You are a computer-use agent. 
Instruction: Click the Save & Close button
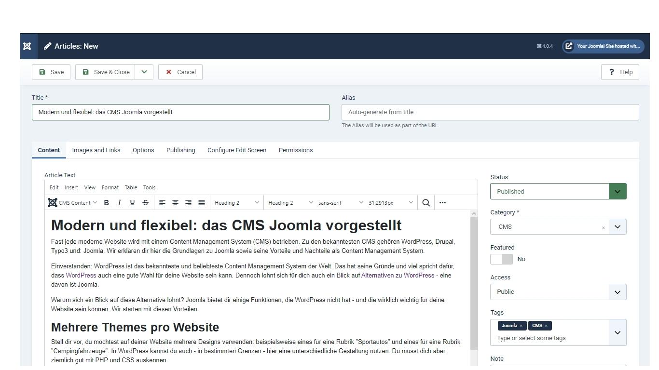(105, 72)
